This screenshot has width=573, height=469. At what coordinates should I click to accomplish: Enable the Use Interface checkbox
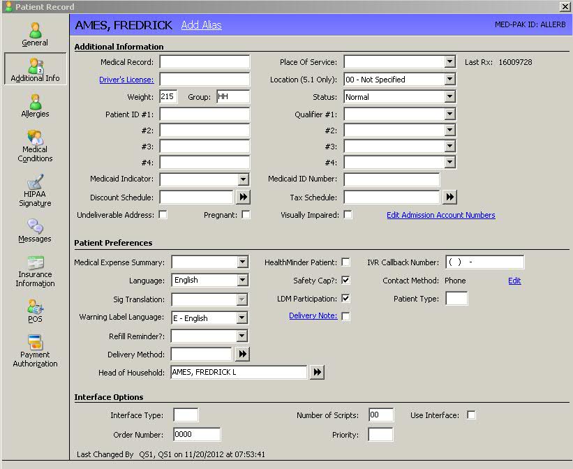tap(471, 415)
